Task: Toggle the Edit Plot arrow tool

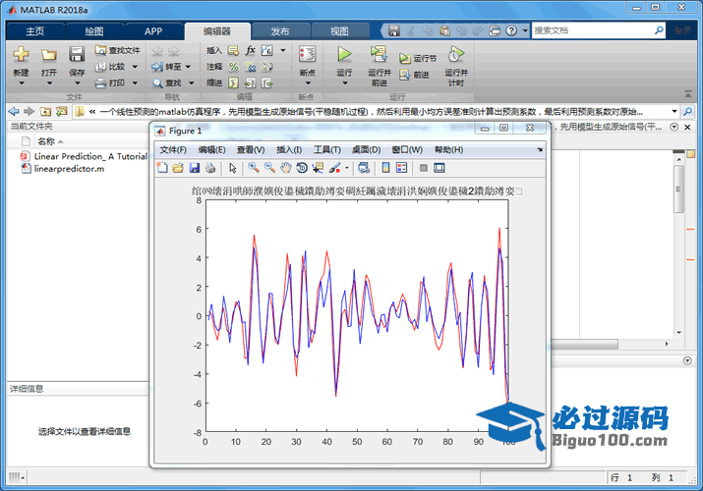Action: click(x=233, y=168)
